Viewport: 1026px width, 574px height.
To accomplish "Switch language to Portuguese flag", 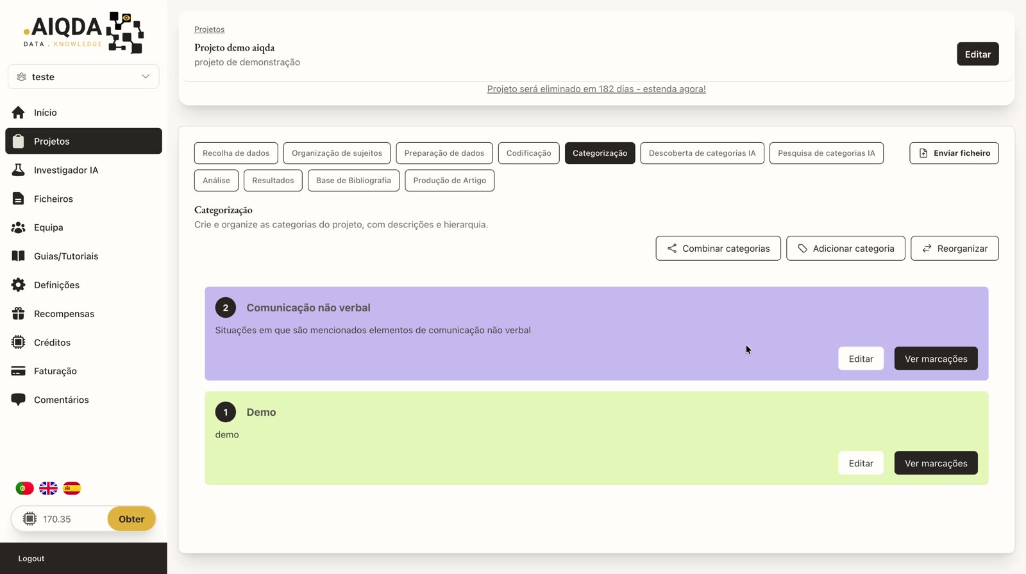I will pyautogui.click(x=24, y=488).
